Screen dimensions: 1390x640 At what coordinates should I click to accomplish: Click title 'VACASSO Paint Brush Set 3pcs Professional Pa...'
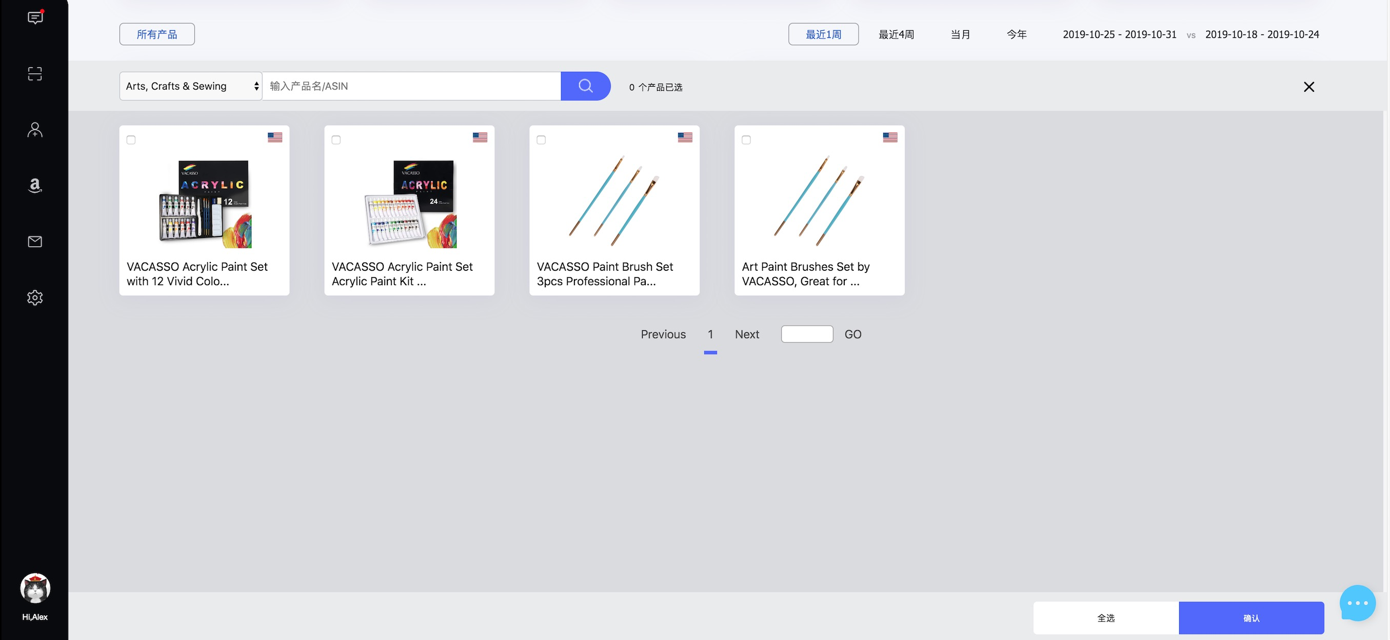pos(605,274)
